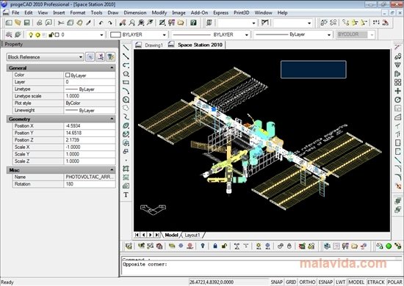The height and width of the screenshot is (286, 404).
Task: Open the Print3D menu
Action: tap(242, 12)
